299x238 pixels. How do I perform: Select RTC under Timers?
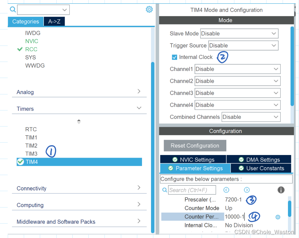click(x=31, y=129)
